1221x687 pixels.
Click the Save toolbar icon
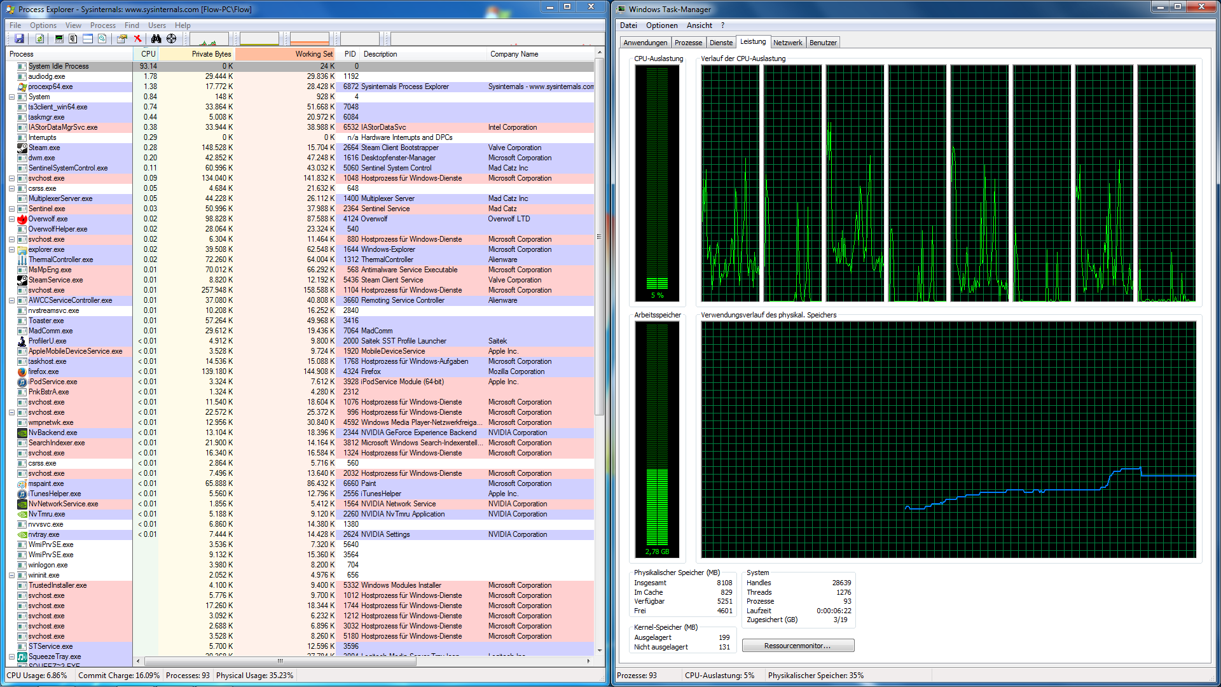(19, 39)
